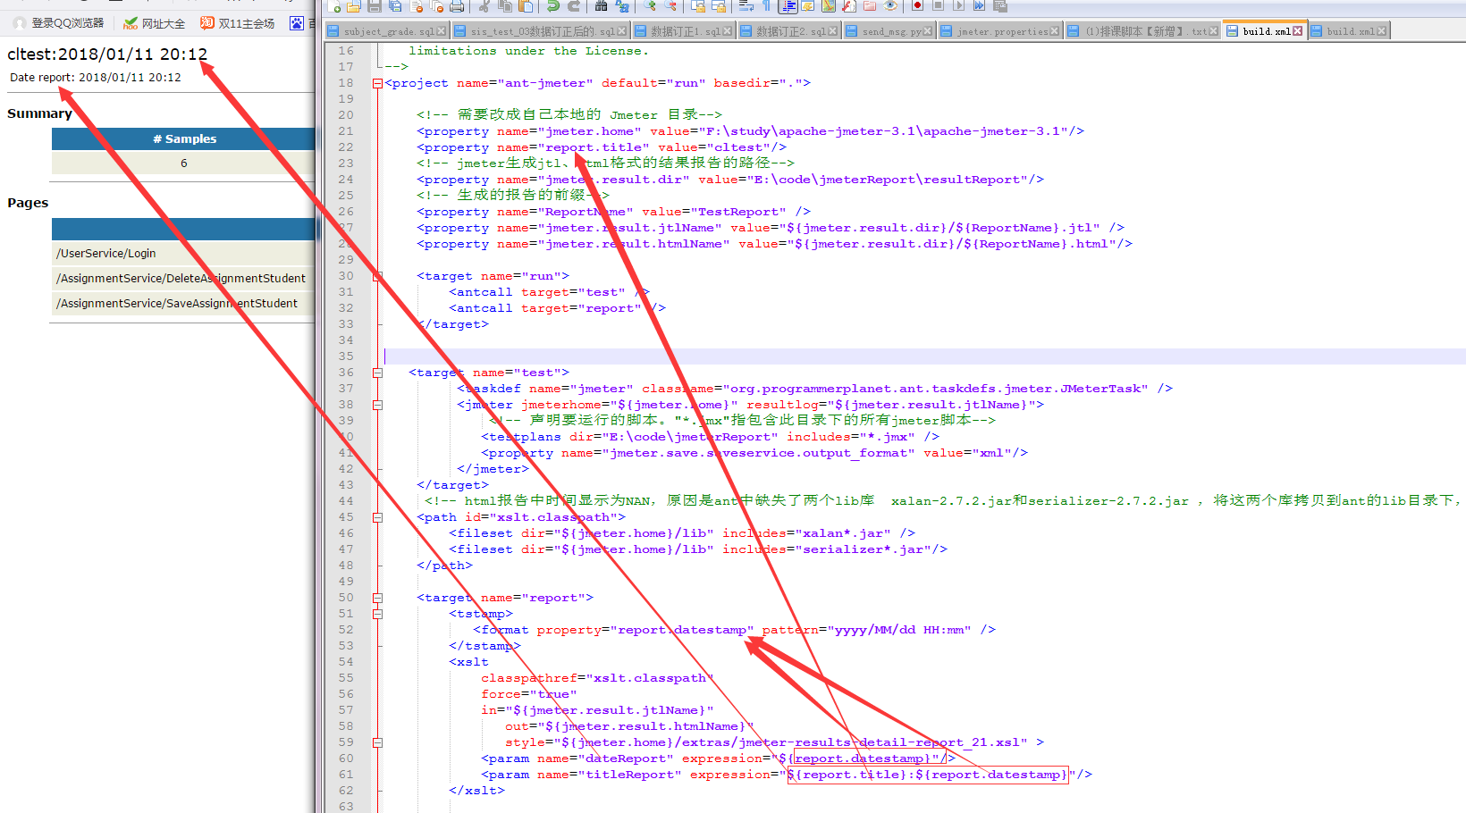Collapse the tstamp fold on line 51
This screenshot has height=813, width=1466.
(x=377, y=614)
